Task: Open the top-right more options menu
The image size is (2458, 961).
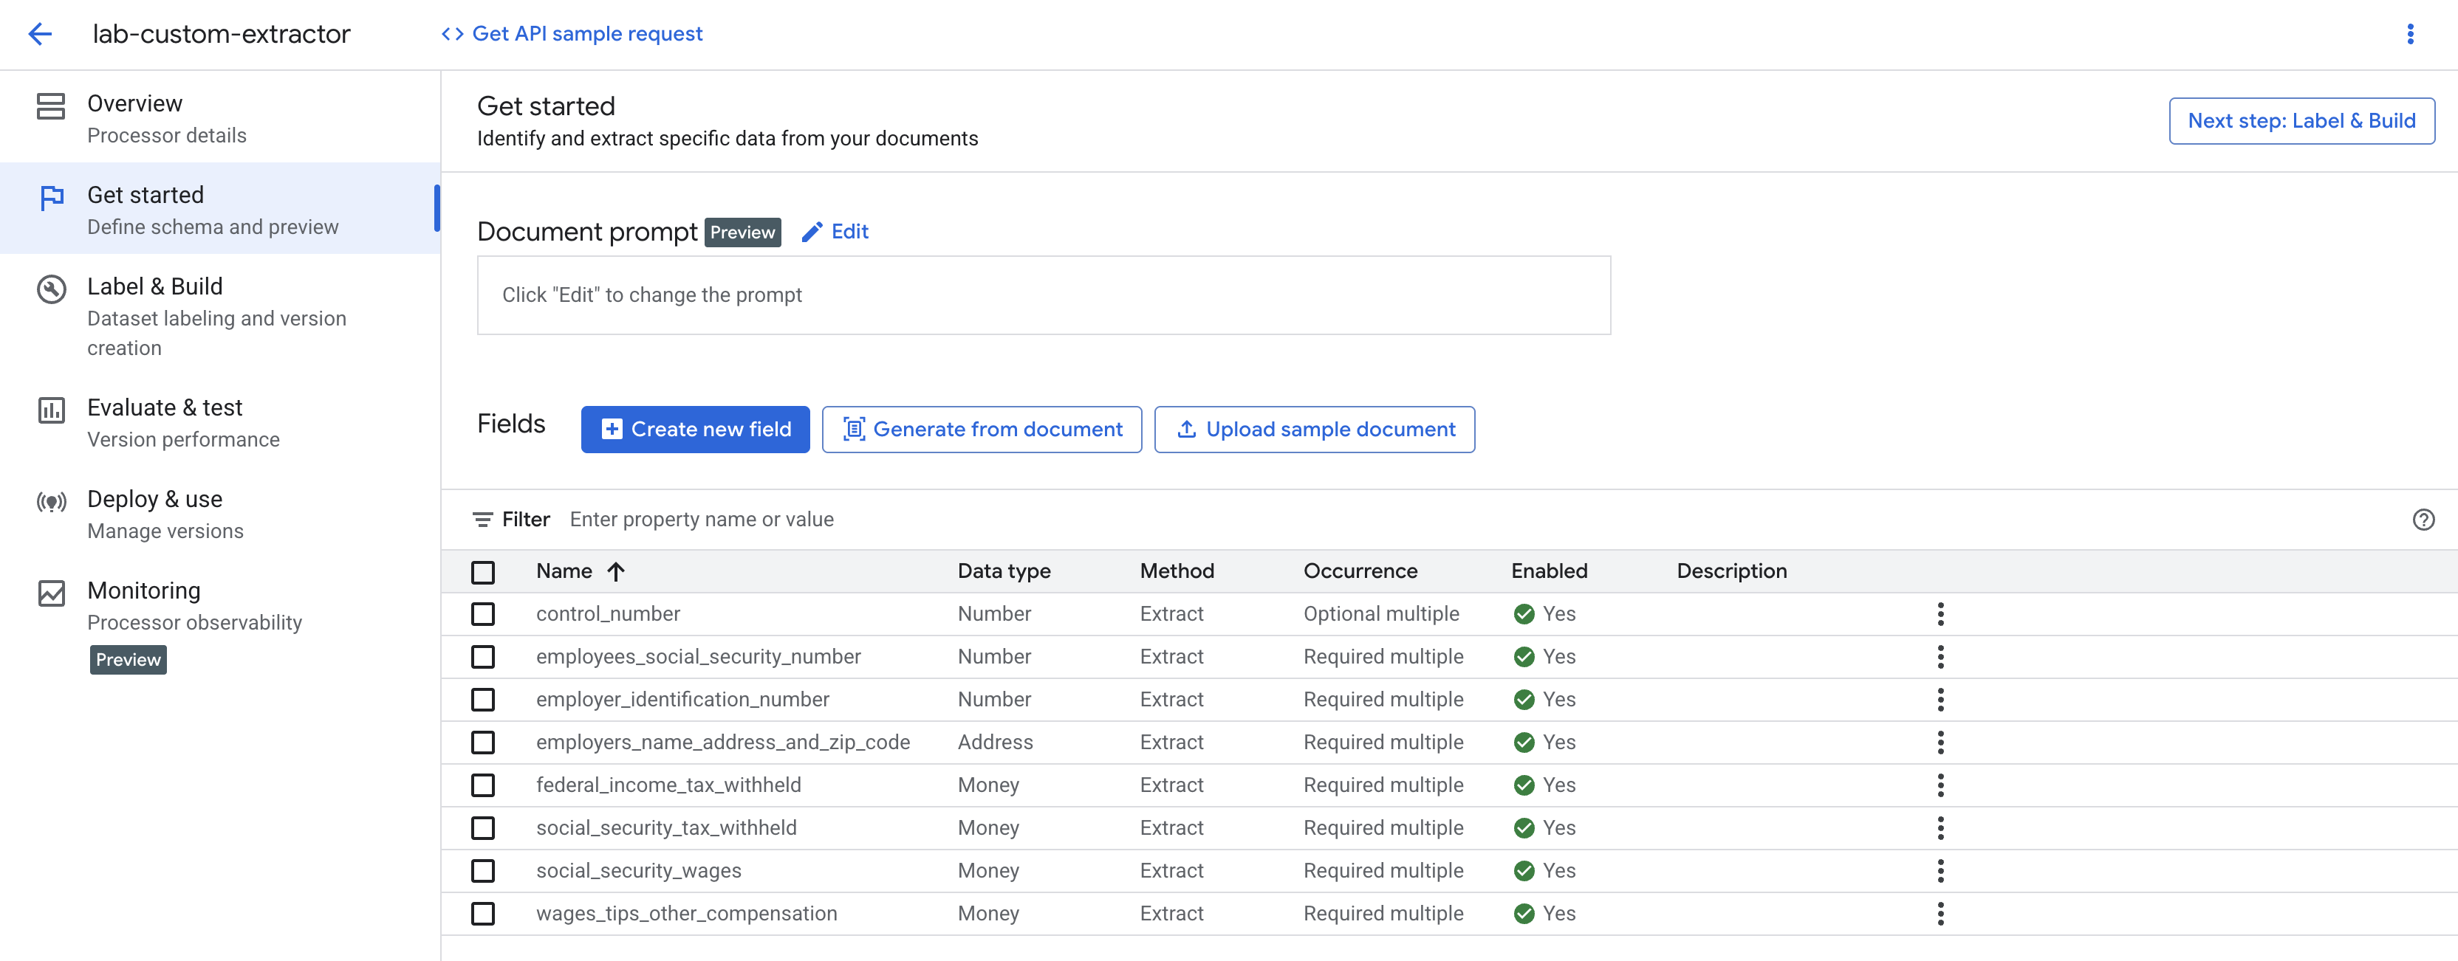Action: [x=2410, y=34]
